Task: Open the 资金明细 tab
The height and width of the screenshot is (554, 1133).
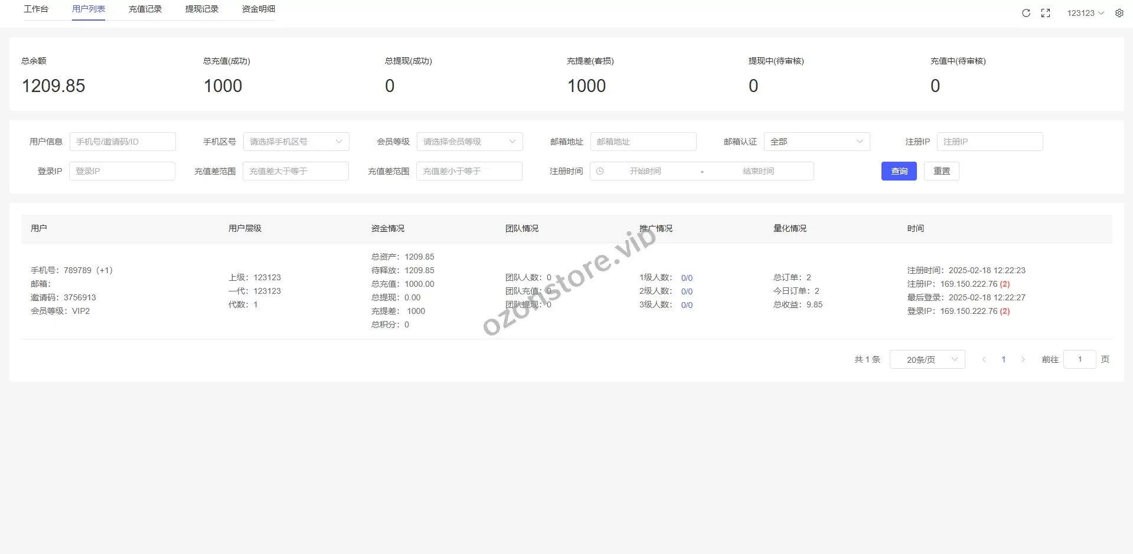Action: point(259,9)
